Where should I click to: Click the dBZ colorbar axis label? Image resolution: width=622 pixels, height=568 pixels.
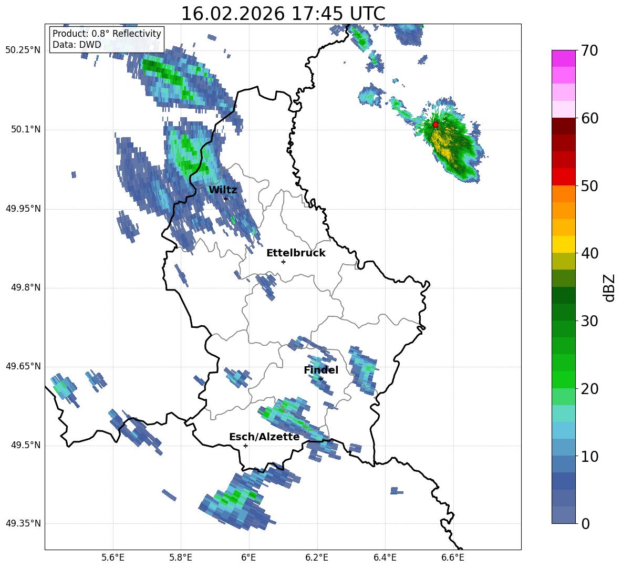[x=609, y=287]
